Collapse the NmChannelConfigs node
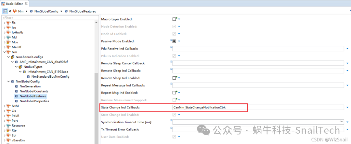 click(8, 57)
